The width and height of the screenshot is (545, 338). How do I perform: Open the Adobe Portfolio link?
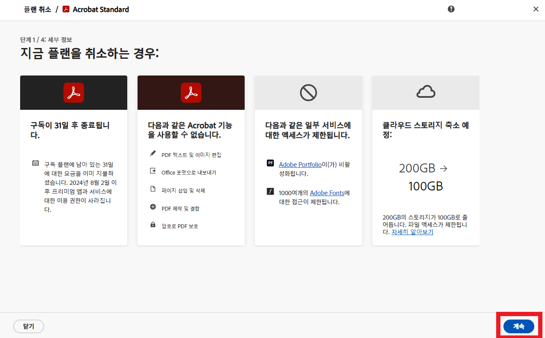coord(299,164)
